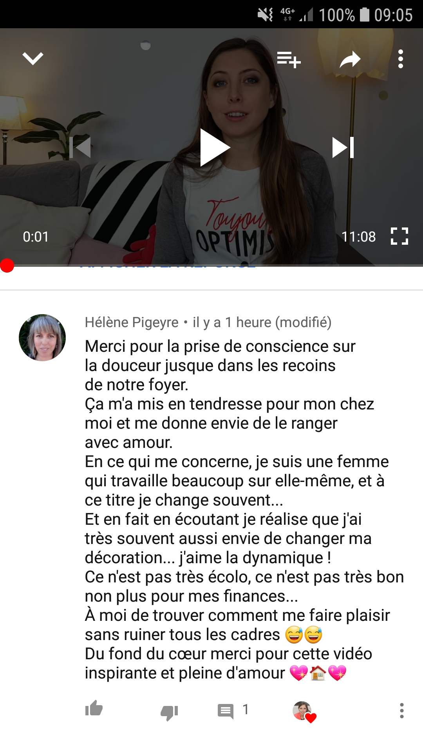Open video options three-dot menu

click(400, 59)
